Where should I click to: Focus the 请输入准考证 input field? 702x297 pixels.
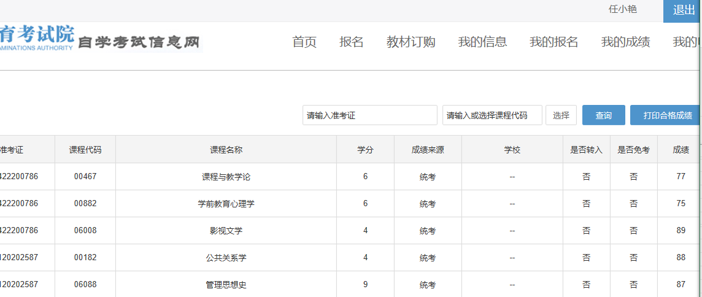(370, 115)
